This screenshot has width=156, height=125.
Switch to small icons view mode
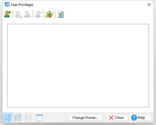18,117
